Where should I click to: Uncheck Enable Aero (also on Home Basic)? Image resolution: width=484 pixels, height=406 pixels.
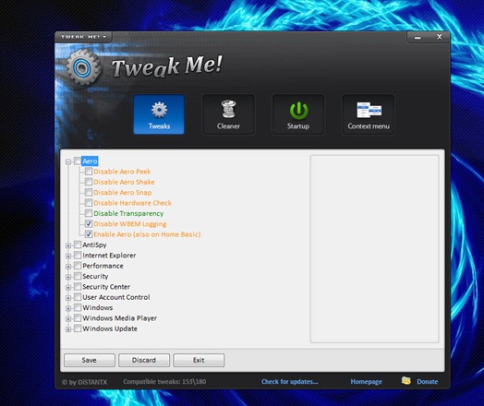point(89,234)
